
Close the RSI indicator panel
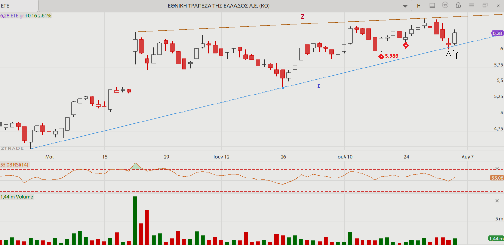tap(497, 168)
